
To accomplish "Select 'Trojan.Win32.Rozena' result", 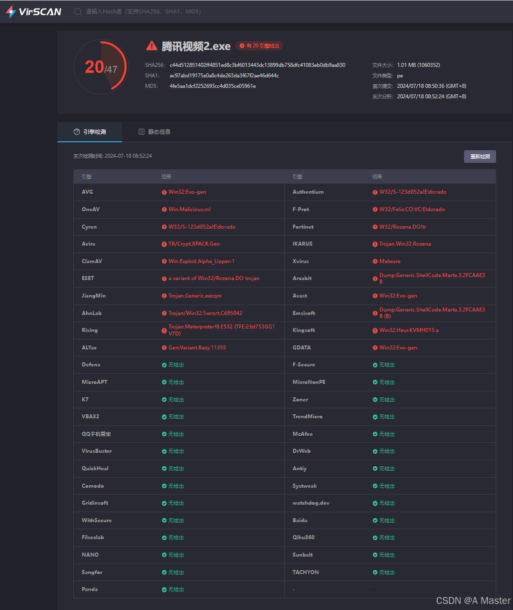I will coord(405,244).
